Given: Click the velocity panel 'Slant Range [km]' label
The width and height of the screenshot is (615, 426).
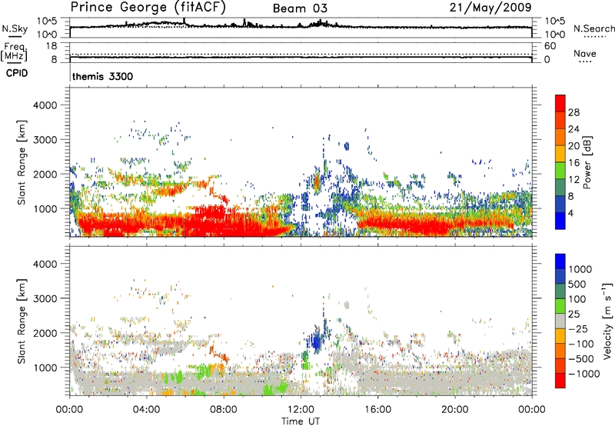Looking at the screenshot, I should coord(22,321).
